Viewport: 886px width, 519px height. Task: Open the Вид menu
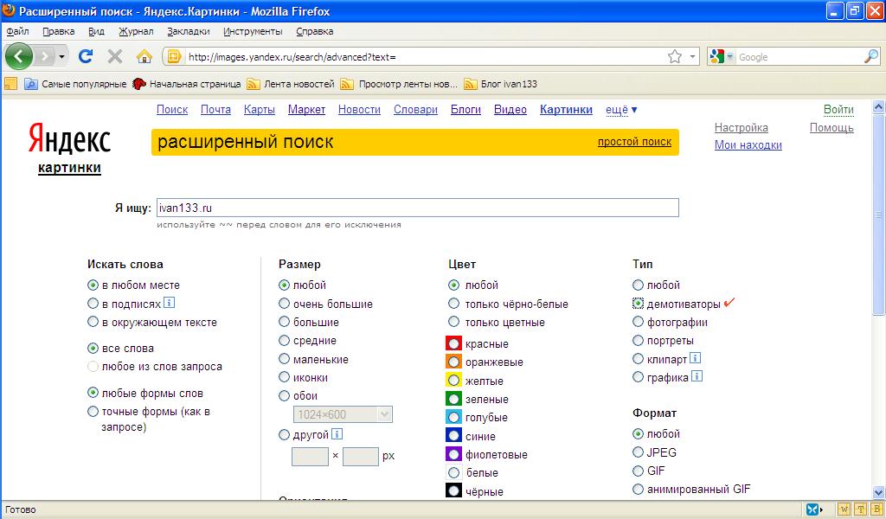coord(97,32)
